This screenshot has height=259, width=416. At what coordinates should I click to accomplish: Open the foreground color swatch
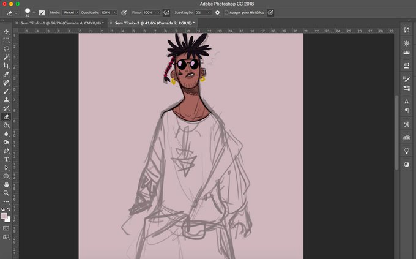(4, 216)
